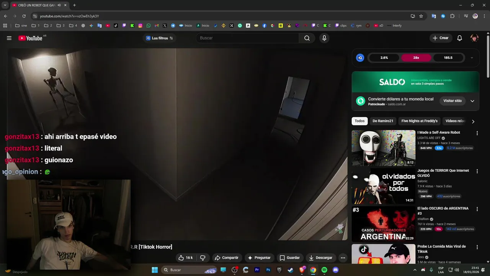Open options for Probe La Comida Más Viral

477,247
